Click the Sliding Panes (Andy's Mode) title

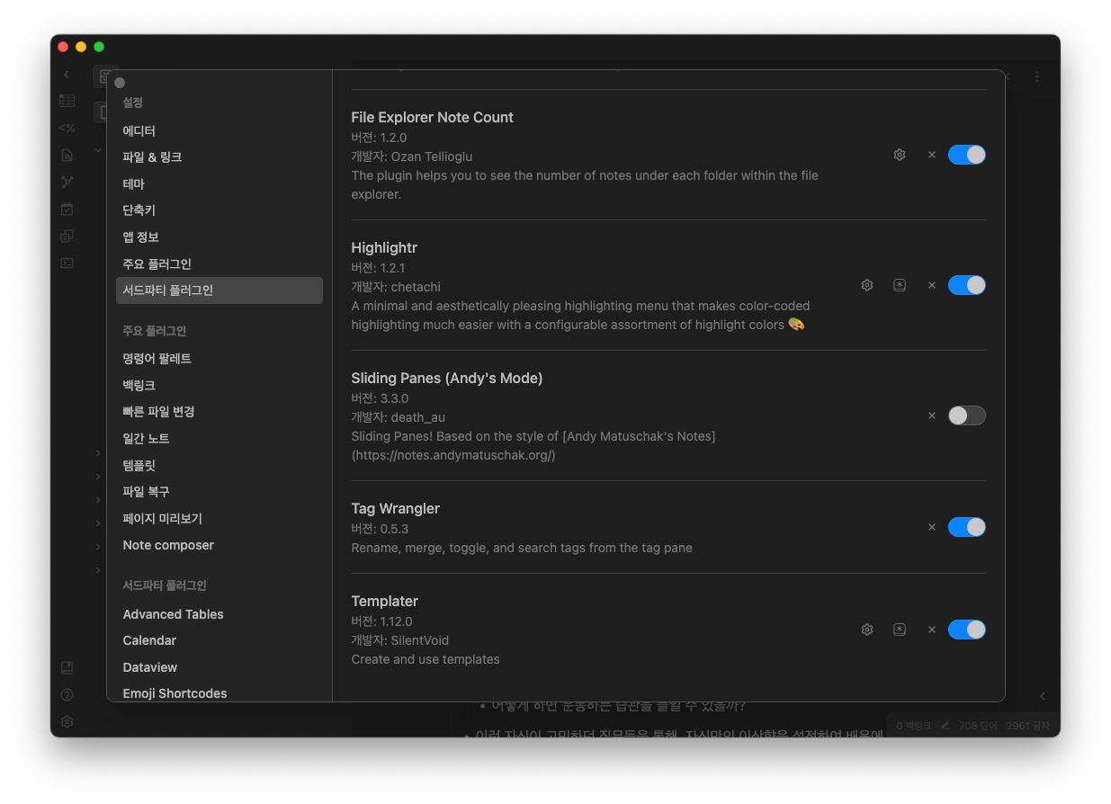[446, 378]
